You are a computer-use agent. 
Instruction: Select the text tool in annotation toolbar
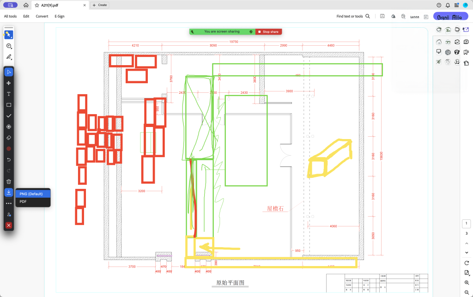[x=8, y=94]
